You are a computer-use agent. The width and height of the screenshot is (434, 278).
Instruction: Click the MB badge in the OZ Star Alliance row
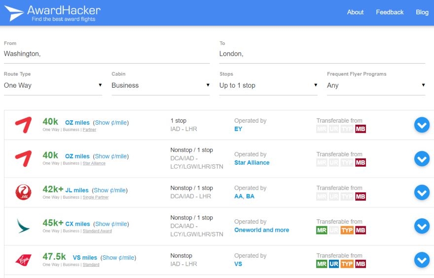click(361, 163)
